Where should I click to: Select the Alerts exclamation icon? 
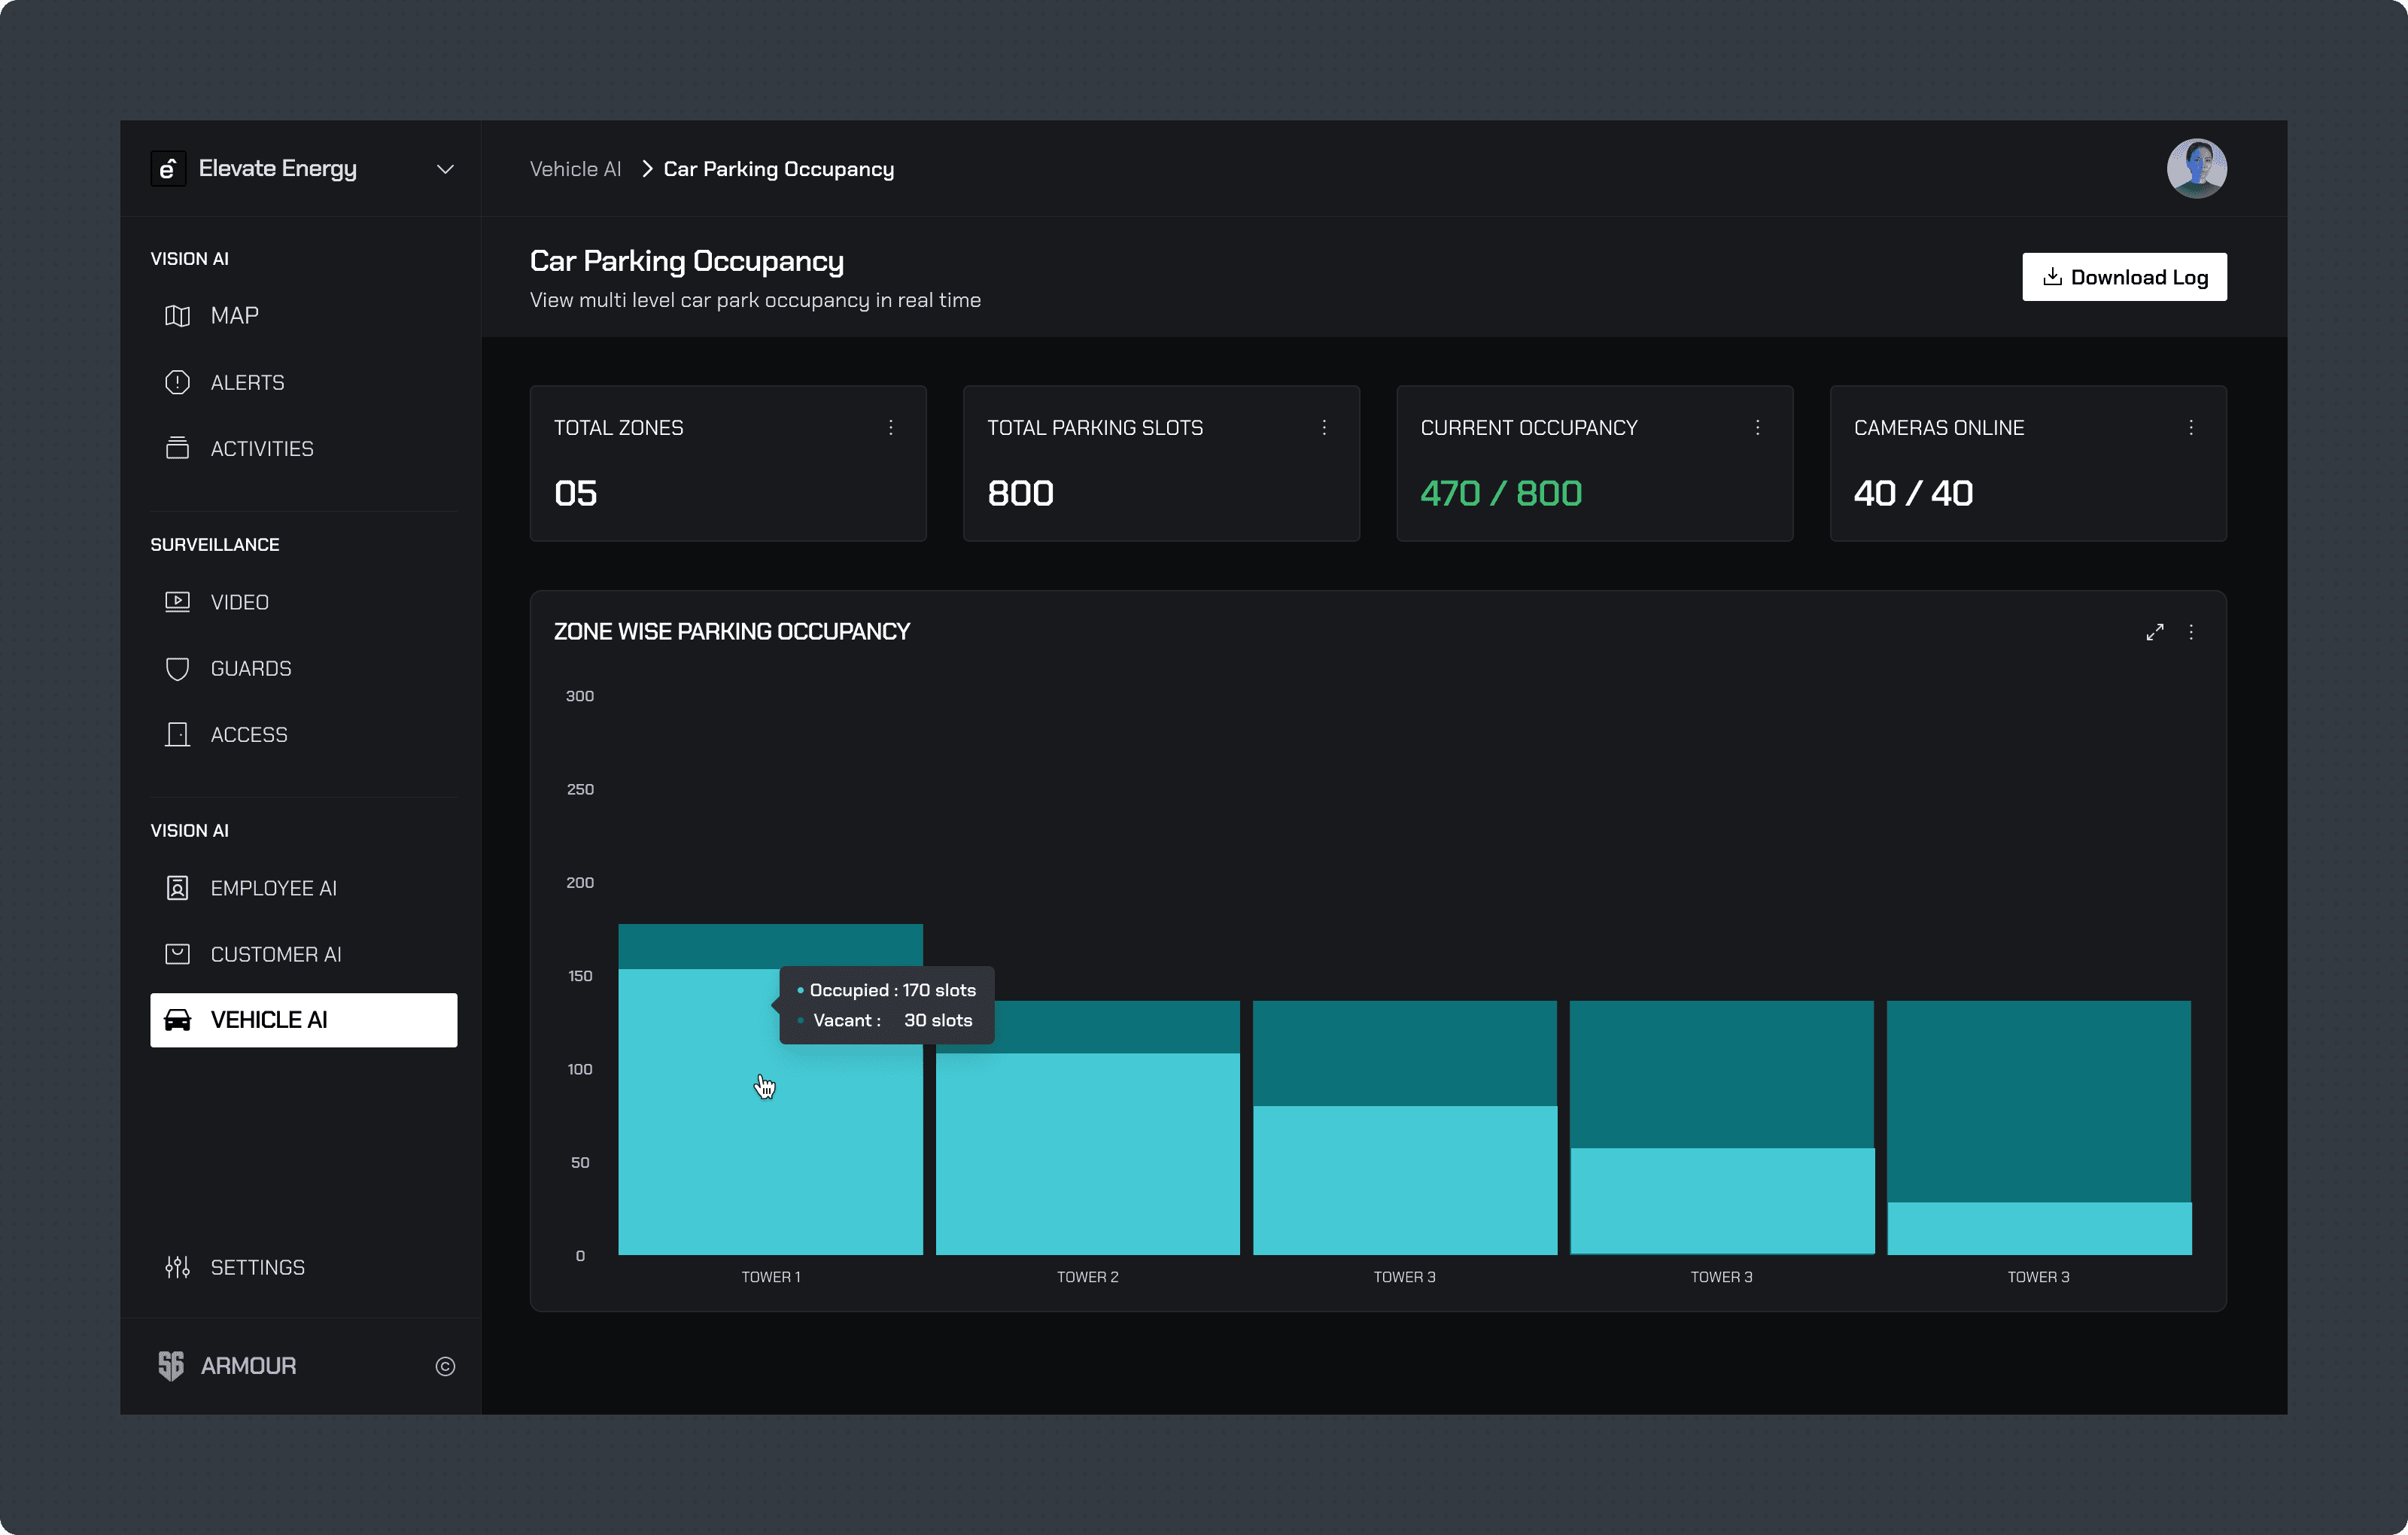click(177, 383)
